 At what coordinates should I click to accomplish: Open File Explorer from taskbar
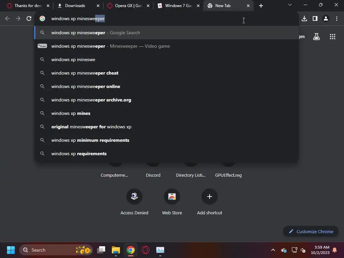pos(116,250)
